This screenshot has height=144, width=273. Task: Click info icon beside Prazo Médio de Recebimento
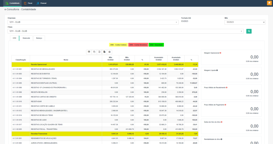pos(227,87)
